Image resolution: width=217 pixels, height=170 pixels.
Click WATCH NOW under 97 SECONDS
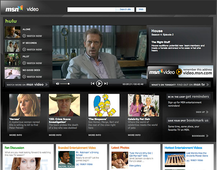pos(34,50)
